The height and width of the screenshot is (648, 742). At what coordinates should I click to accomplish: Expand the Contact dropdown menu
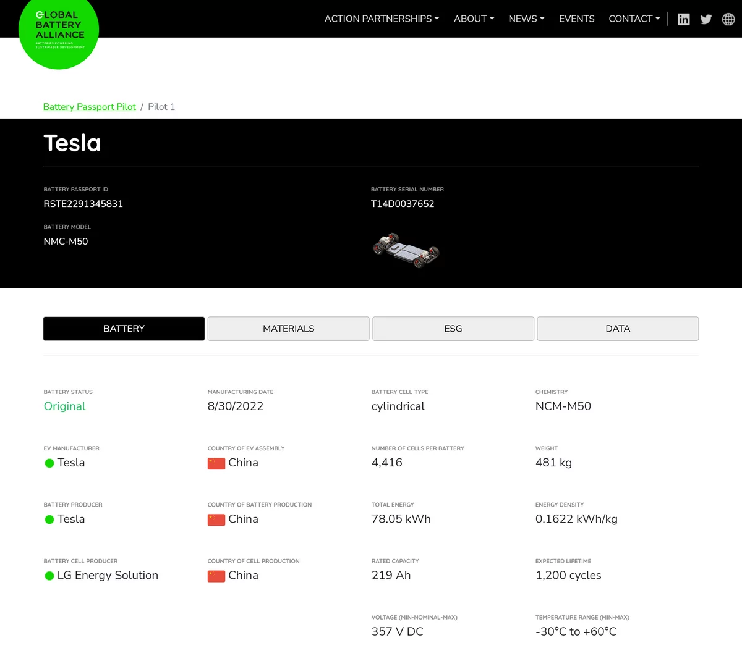click(634, 19)
